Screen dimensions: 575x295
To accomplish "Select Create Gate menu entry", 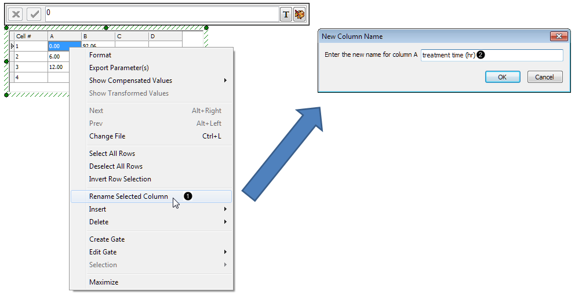I will tap(107, 239).
